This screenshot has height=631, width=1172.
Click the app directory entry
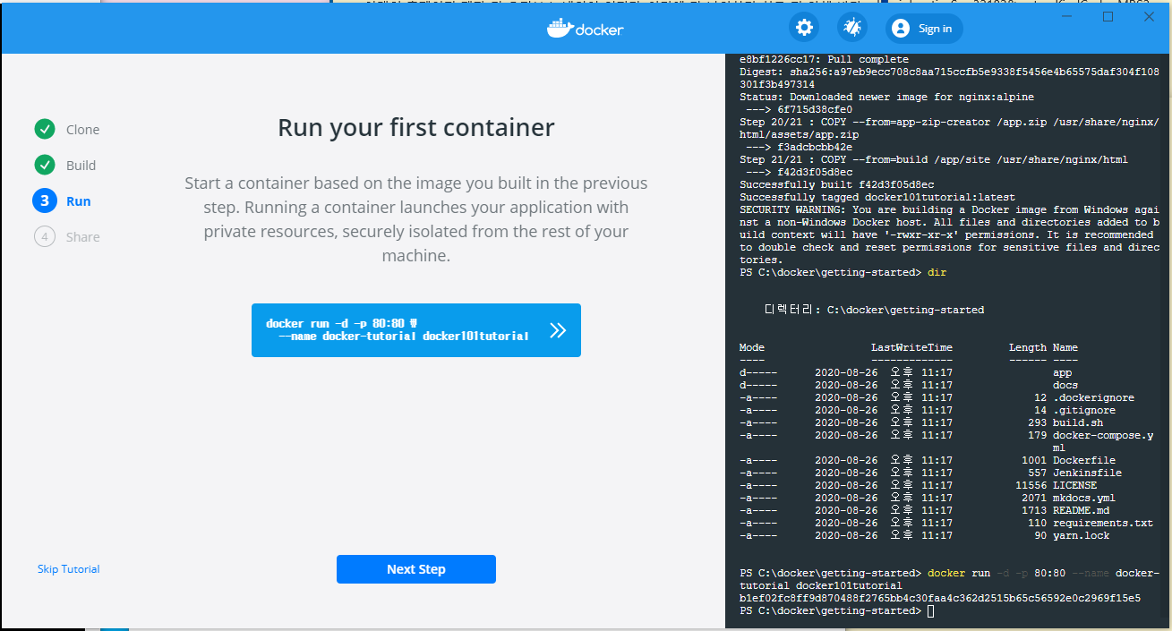click(1062, 372)
